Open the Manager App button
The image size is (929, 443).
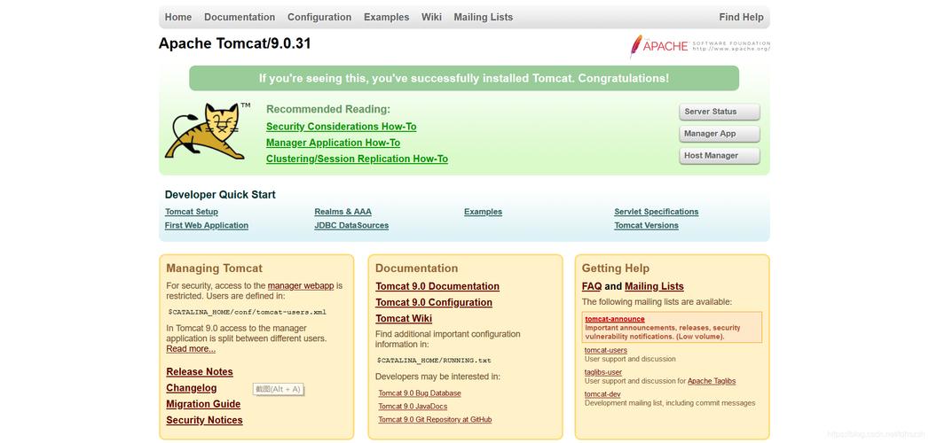[x=720, y=134]
